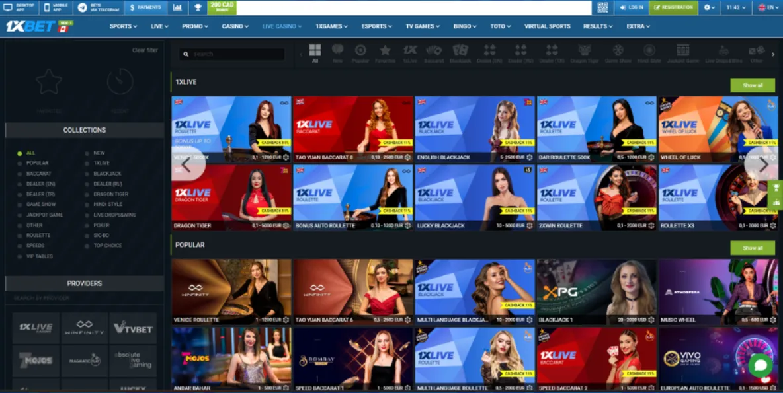
Task: Open the BINGO menu
Action: [465, 26]
